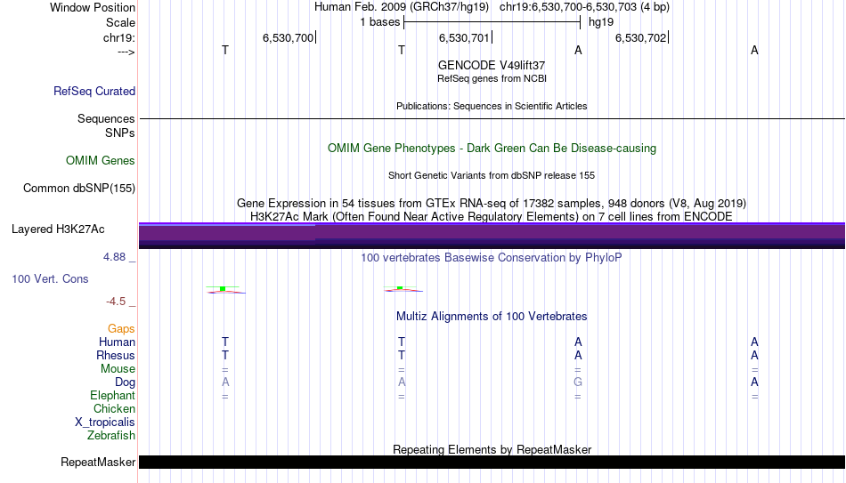Click the Dog species label

tap(125, 382)
